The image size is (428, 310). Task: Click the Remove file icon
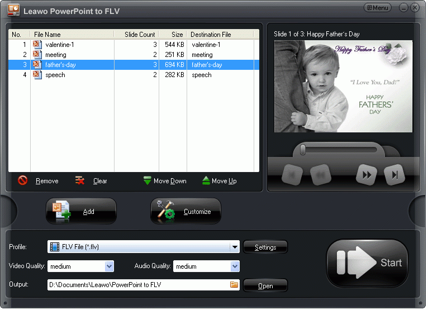(23, 181)
